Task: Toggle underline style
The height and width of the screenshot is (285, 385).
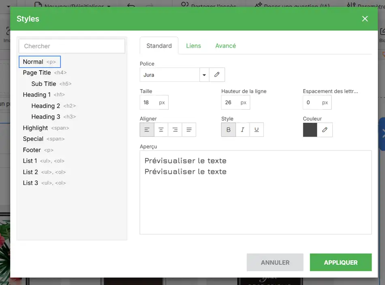Action: 257,130
